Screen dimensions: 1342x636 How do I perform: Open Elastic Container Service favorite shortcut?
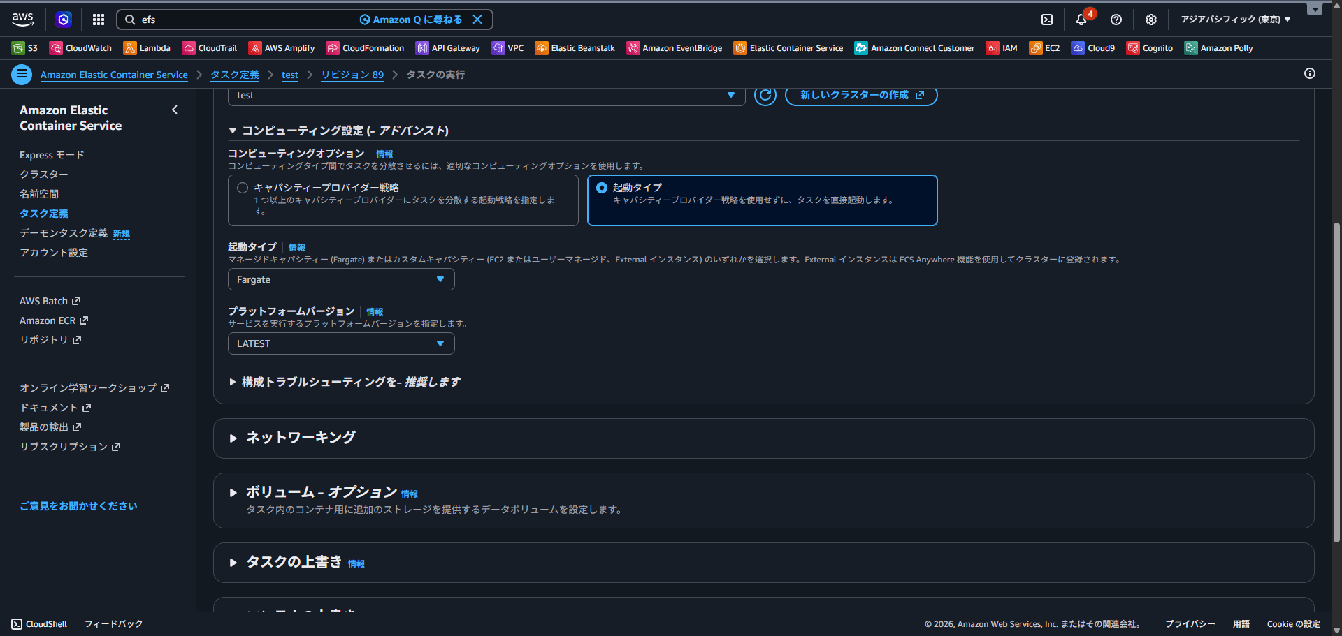[x=788, y=48]
